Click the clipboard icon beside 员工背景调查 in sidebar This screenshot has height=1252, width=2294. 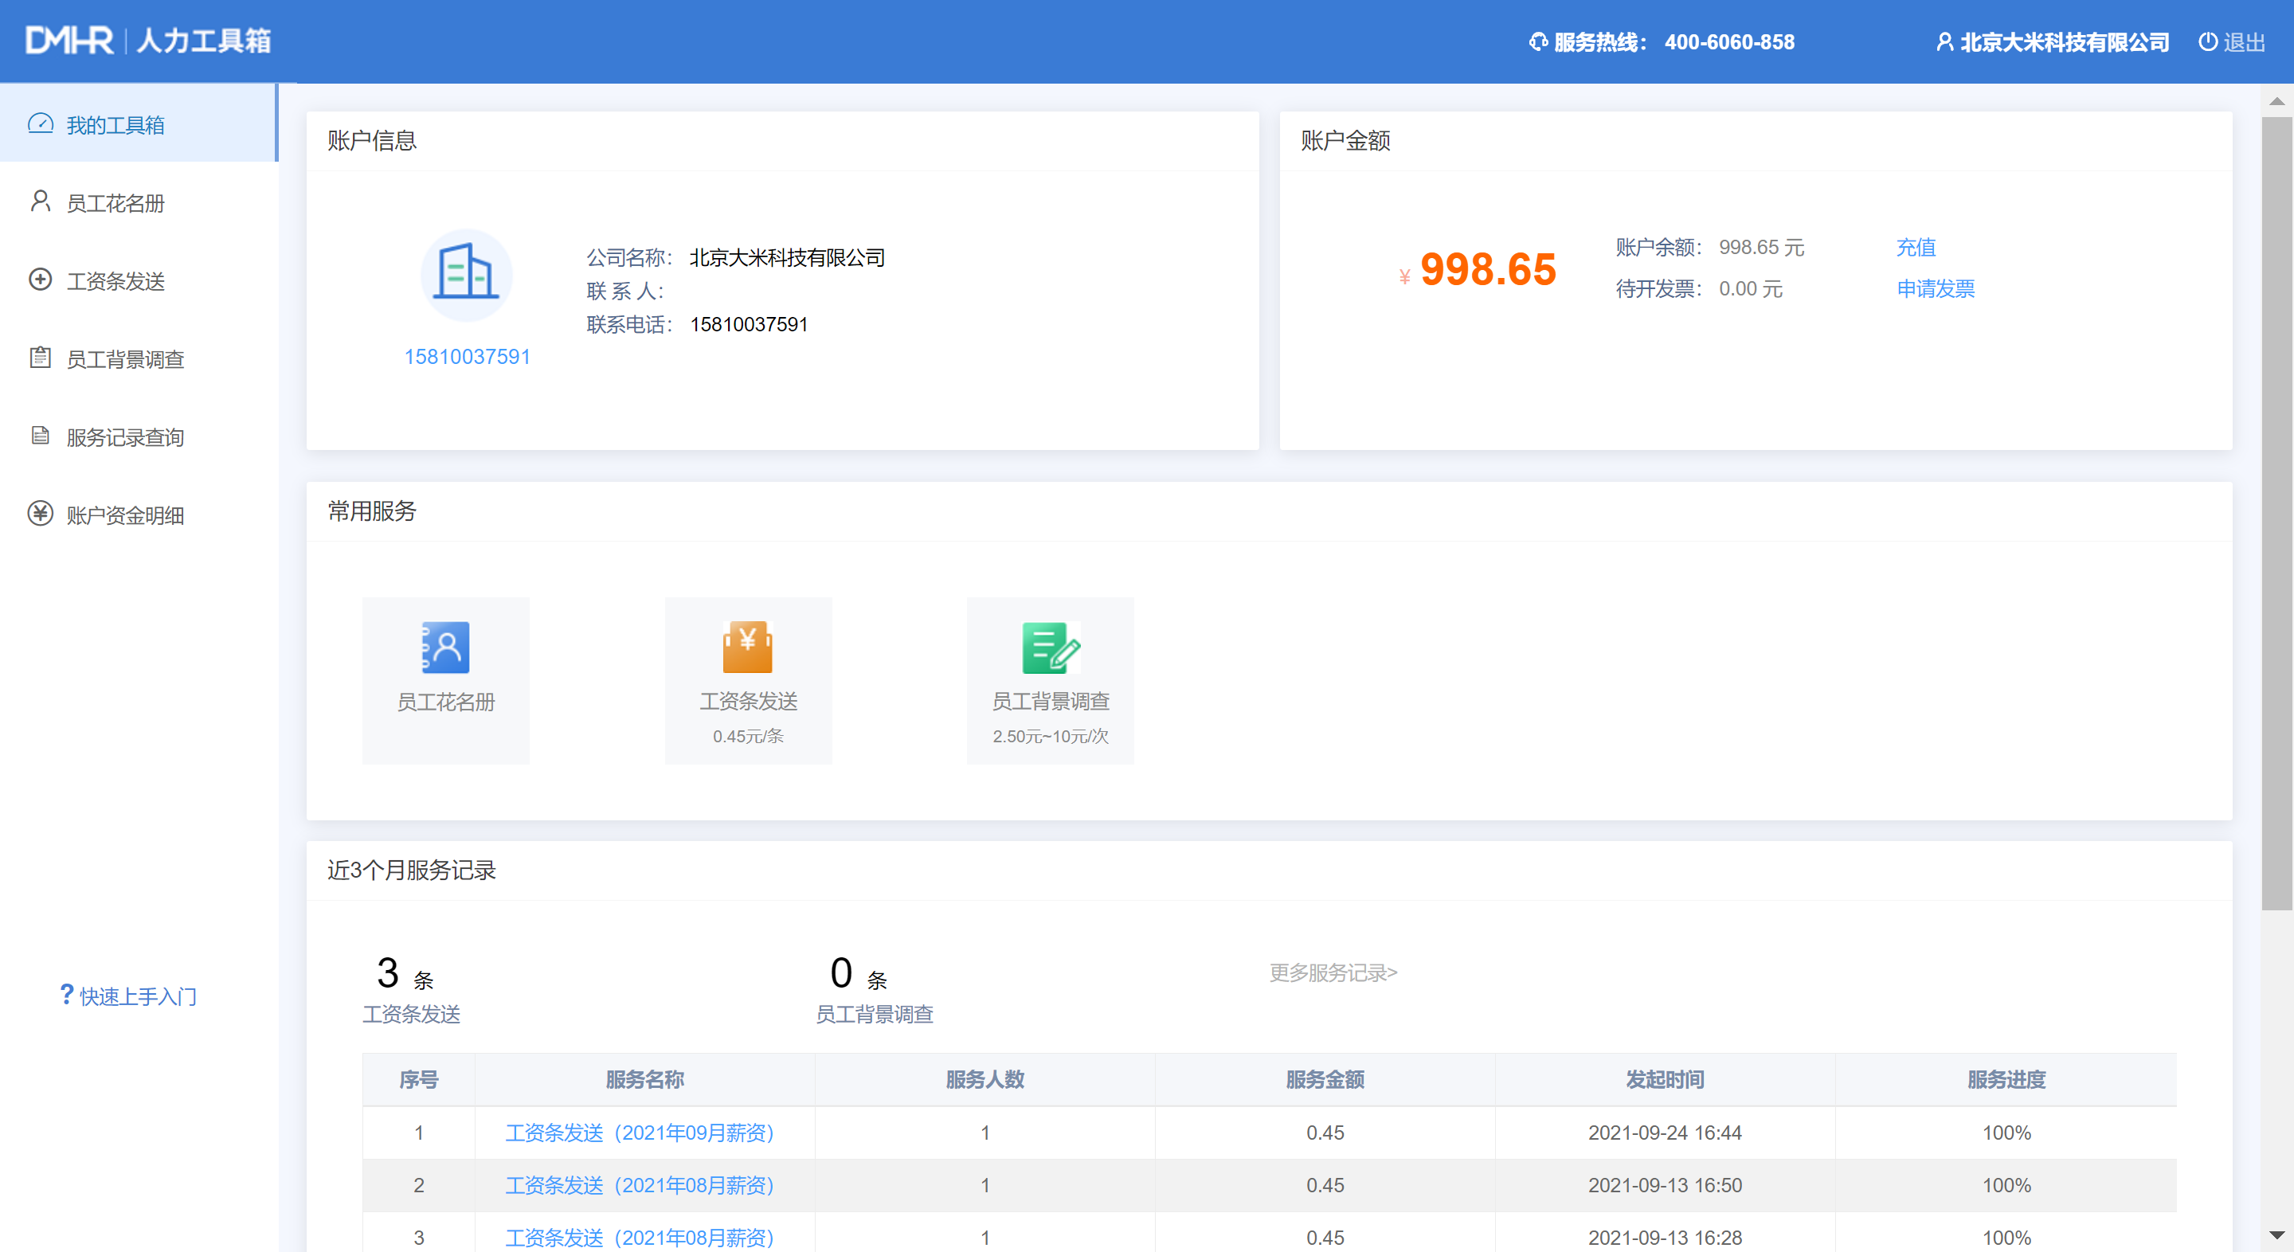coord(40,358)
